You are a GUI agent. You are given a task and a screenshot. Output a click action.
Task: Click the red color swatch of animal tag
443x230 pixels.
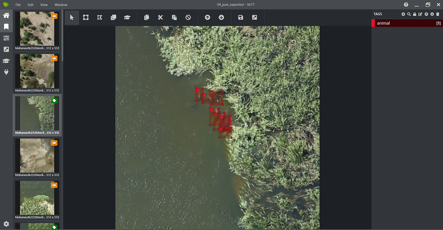(x=373, y=23)
